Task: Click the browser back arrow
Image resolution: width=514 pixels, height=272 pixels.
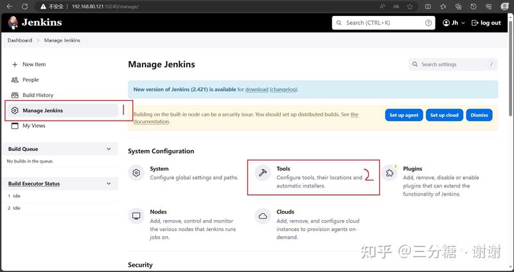Action: point(10,6)
